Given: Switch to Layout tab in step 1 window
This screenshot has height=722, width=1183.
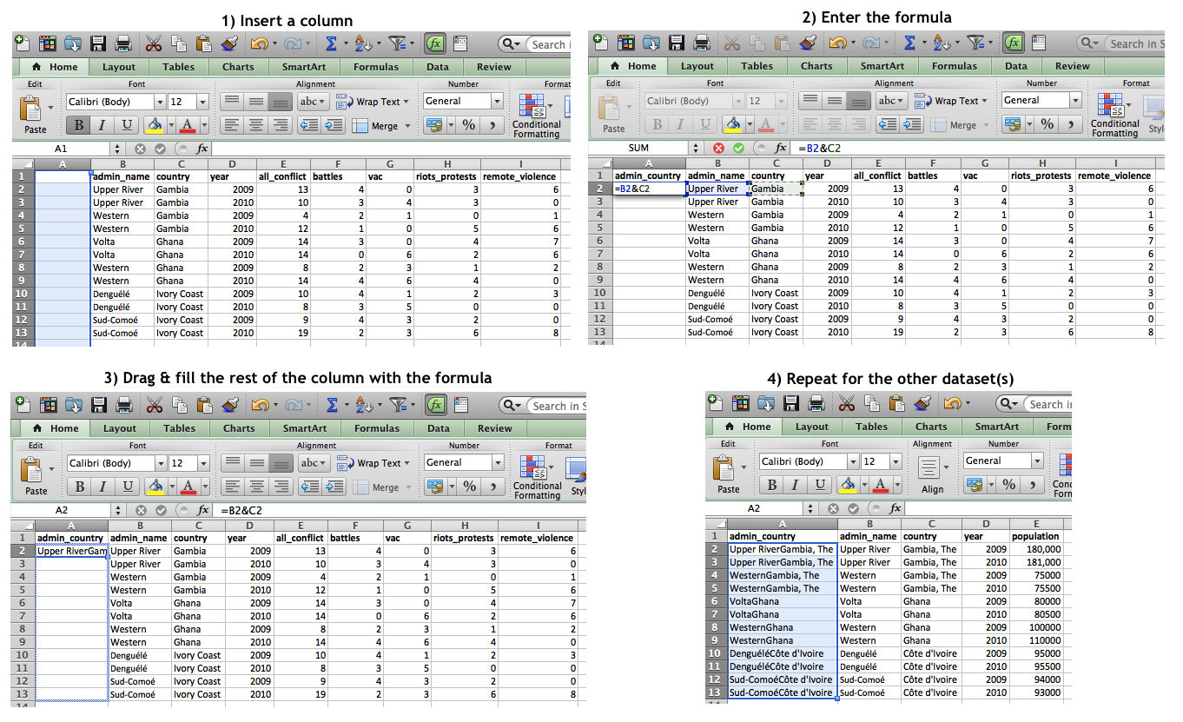Looking at the screenshot, I should click(119, 67).
